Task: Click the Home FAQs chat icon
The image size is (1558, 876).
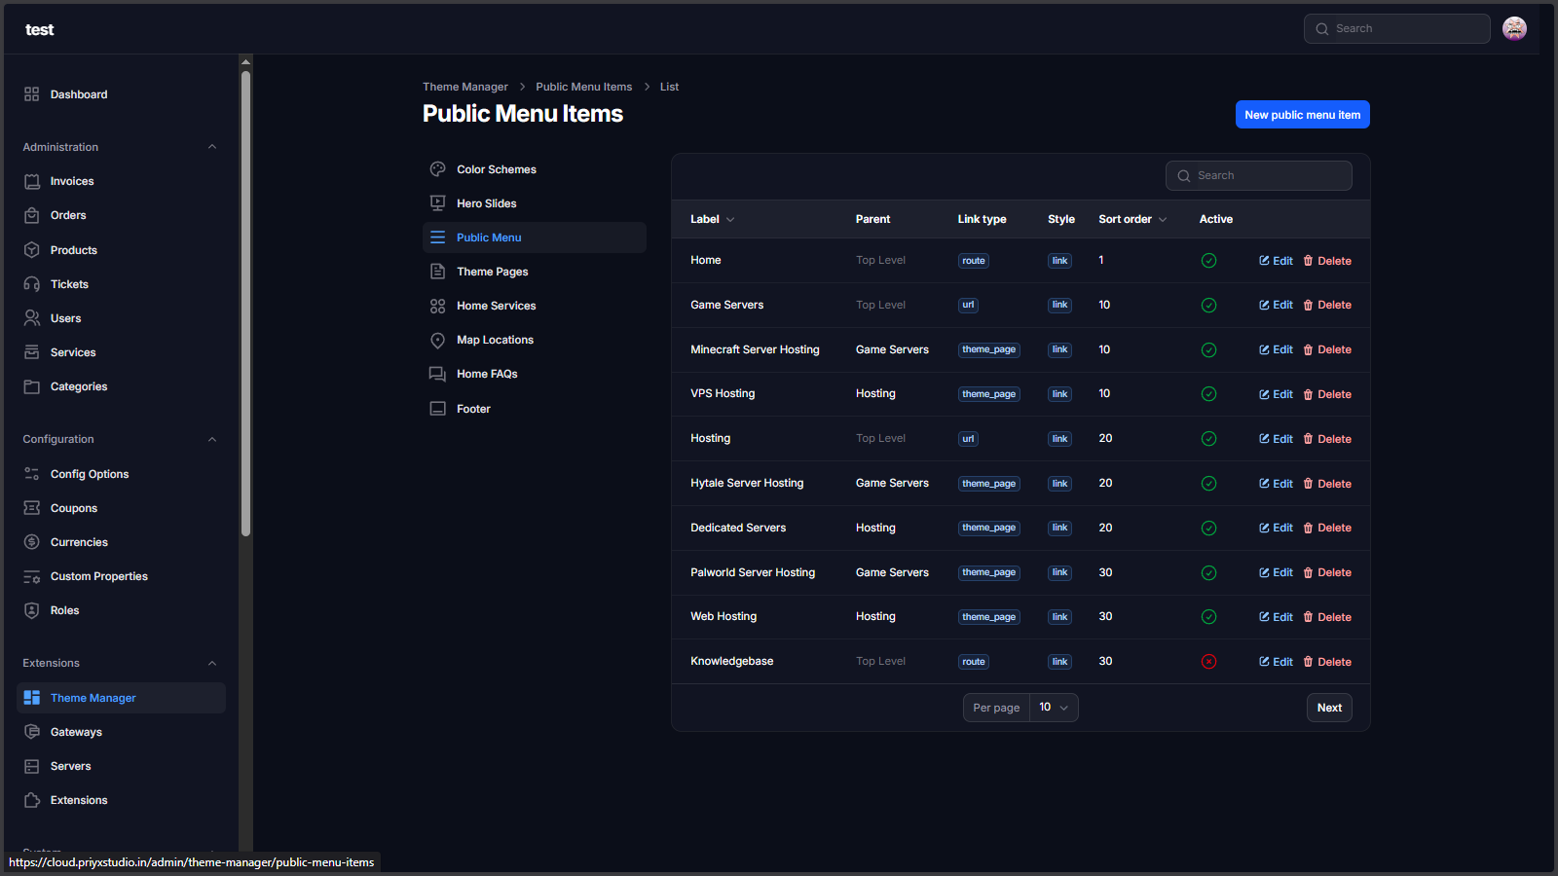Action: pos(438,374)
